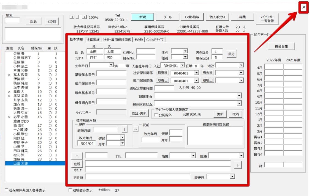The image size is (310, 196).
Task: Click the 取消 button
Action: (236, 114)
